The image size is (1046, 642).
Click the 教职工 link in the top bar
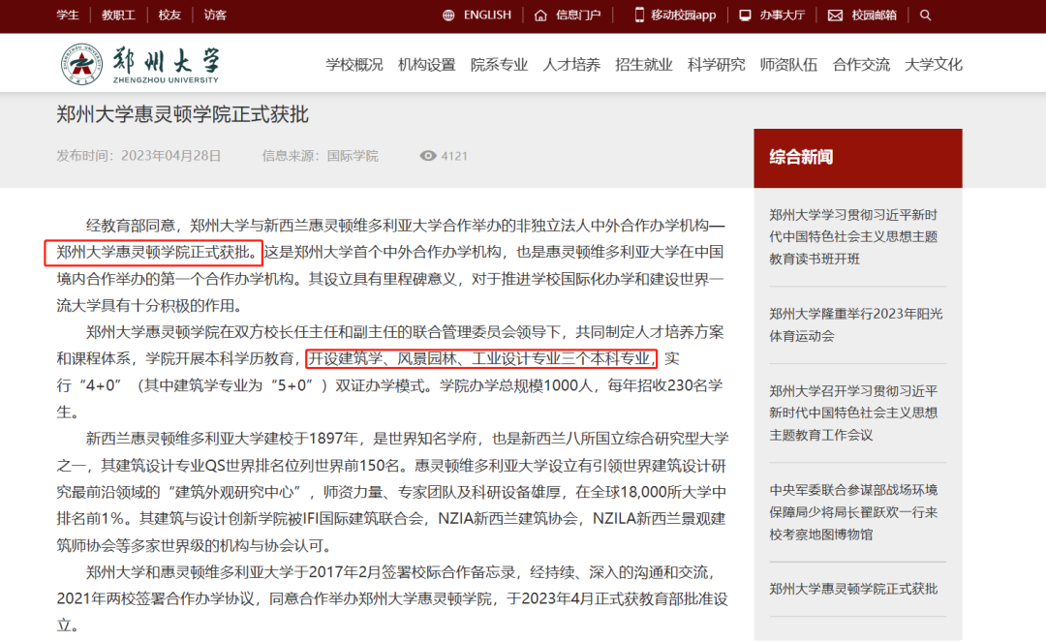click(119, 15)
